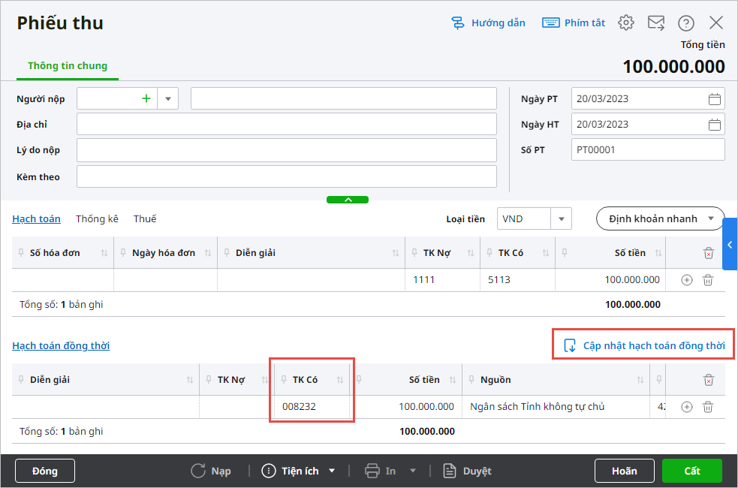Screen dimensions: 738x488
Task: Open calendar picker for Ngày HT
Action: (x=715, y=124)
